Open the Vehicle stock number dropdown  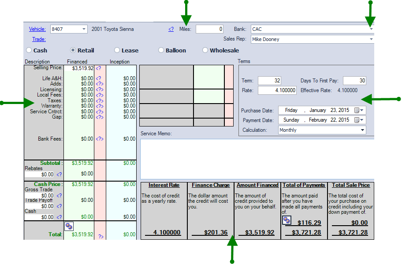[84, 29]
